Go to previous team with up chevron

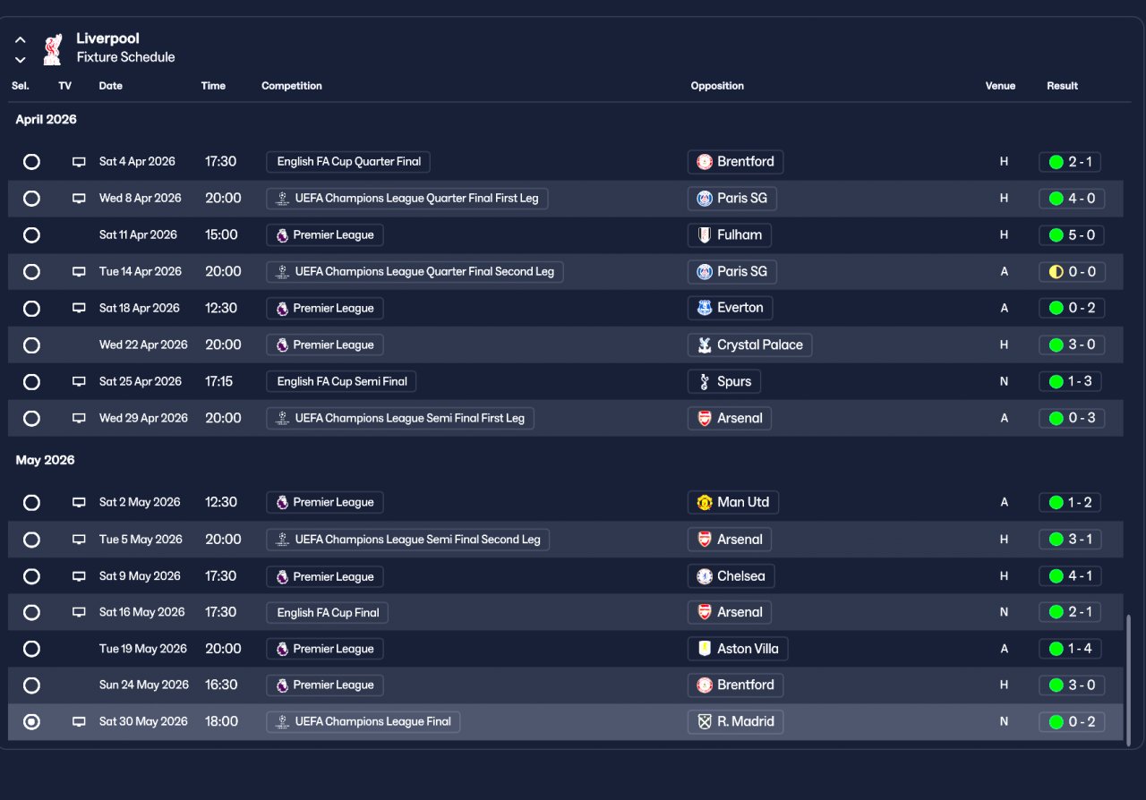(x=21, y=40)
